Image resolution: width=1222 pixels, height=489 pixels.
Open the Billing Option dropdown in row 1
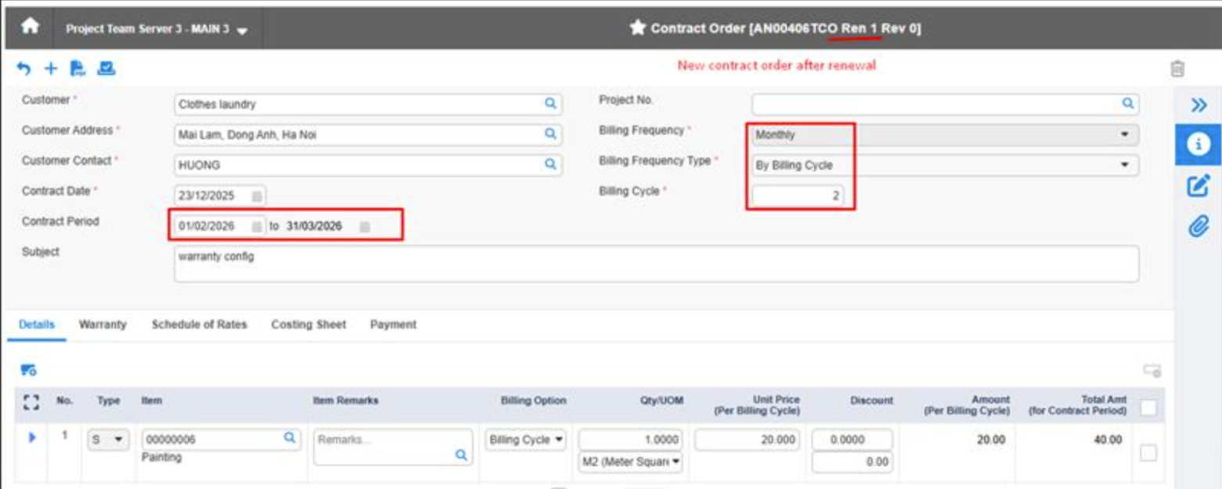click(x=525, y=440)
